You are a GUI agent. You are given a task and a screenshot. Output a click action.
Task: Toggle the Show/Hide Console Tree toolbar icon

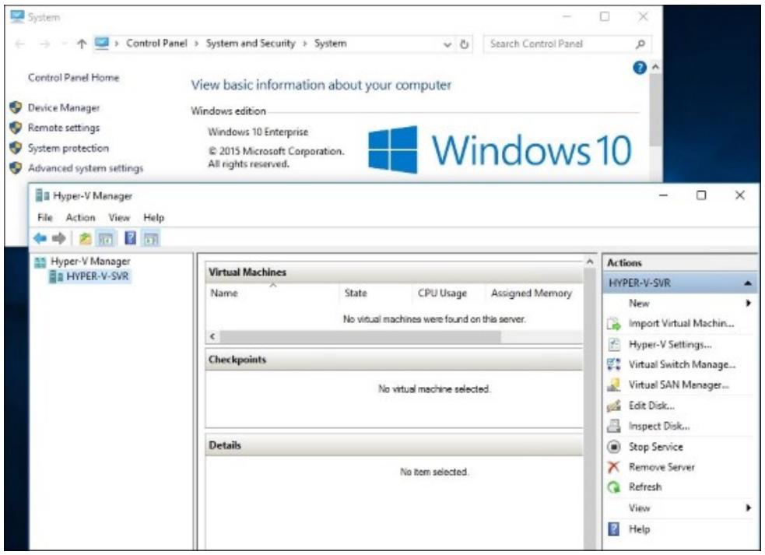click(x=105, y=238)
